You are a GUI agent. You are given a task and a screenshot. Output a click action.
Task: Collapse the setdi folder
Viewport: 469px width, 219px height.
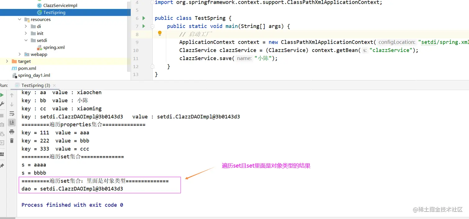pyautogui.click(x=26, y=40)
